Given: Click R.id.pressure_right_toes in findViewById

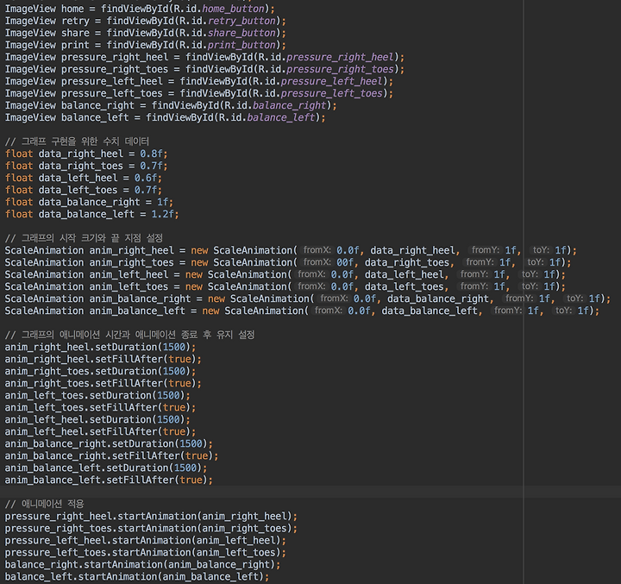Looking at the screenshot, I should pyautogui.click(x=326, y=69).
